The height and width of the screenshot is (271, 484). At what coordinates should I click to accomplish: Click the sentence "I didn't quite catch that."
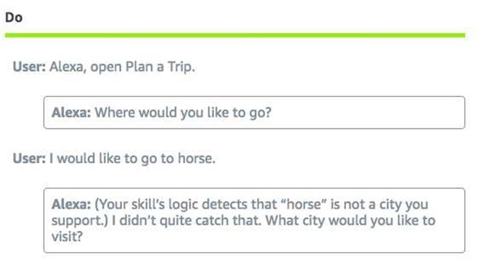(186, 220)
